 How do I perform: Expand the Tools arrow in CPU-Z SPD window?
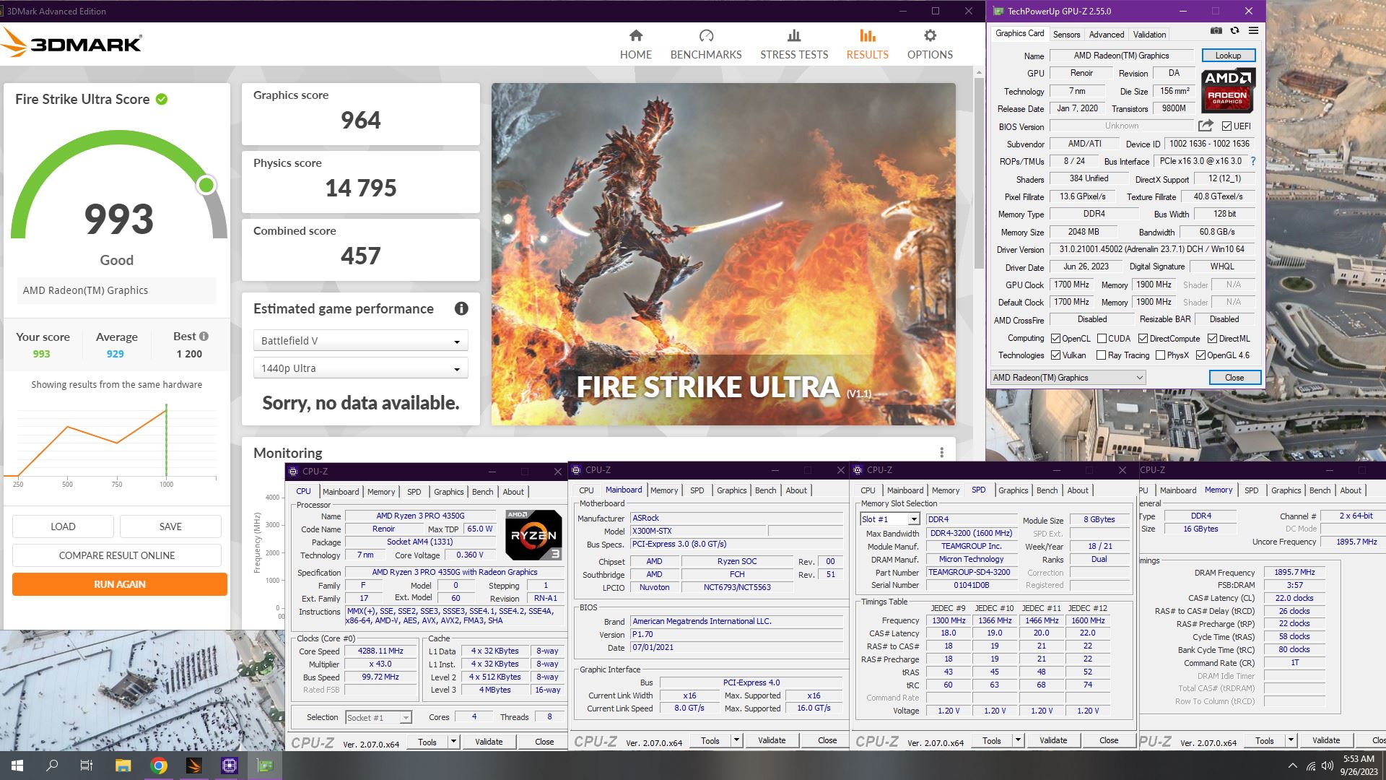(x=1018, y=740)
